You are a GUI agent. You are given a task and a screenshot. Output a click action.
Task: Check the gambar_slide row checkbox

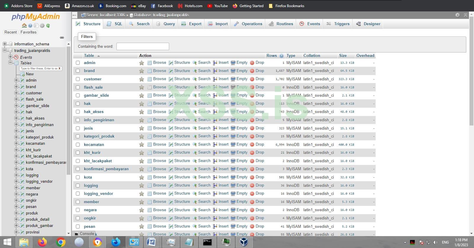pos(78,96)
